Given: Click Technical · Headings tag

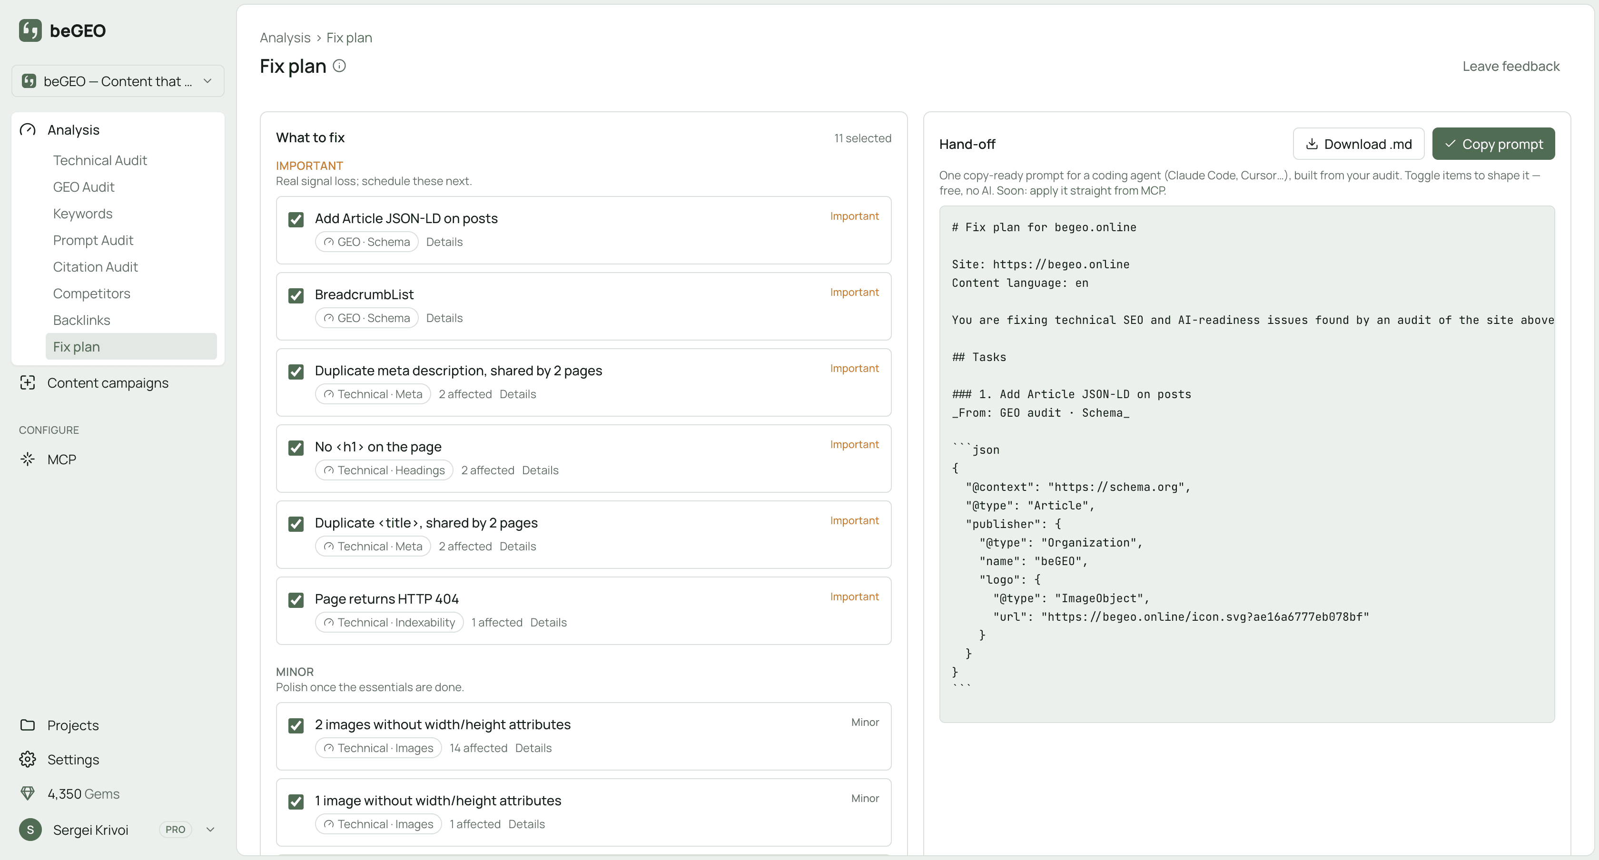Looking at the screenshot, I should pyautogui.click(x=384, y=470).
